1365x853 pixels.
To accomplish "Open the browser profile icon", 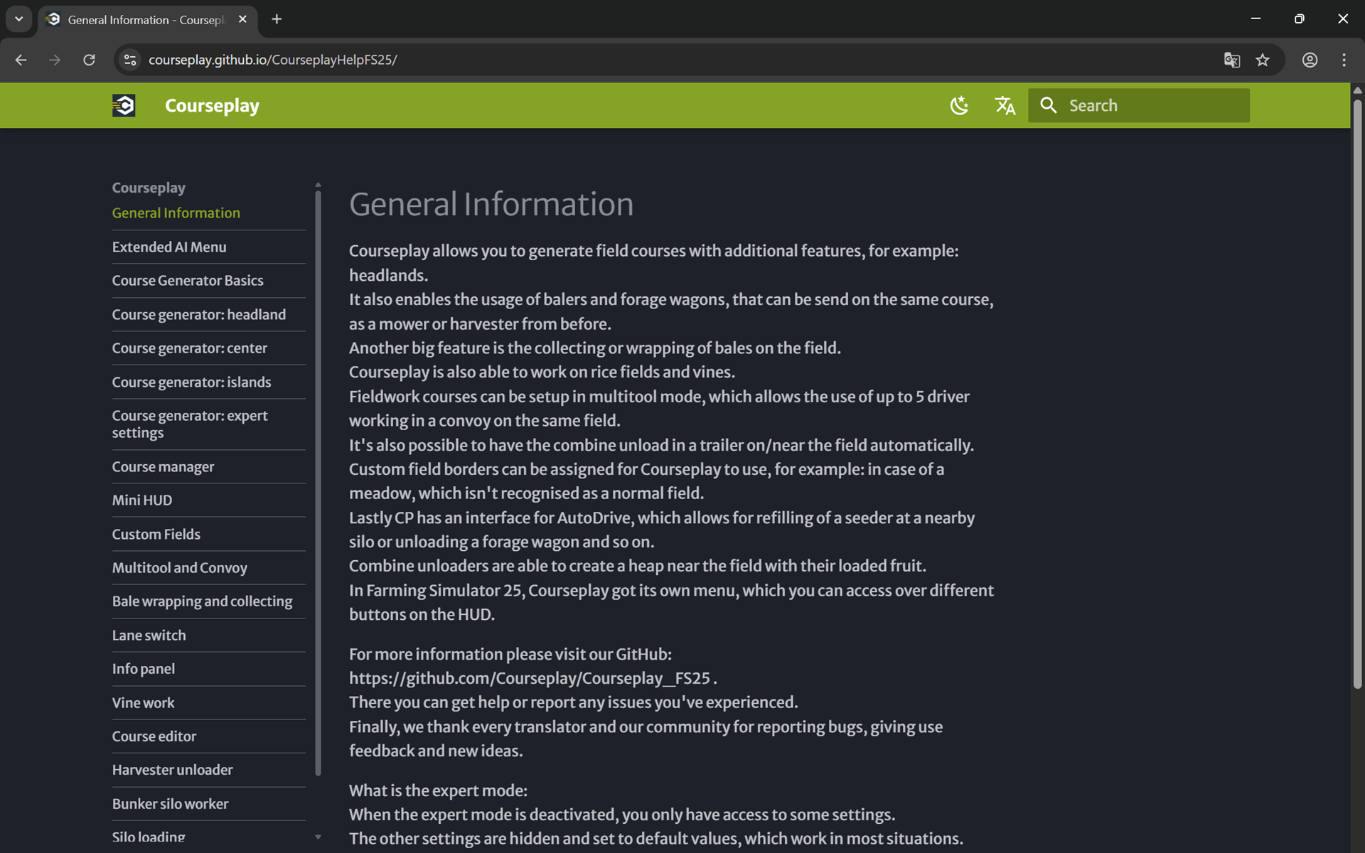I will click(x=1310, y=60).
